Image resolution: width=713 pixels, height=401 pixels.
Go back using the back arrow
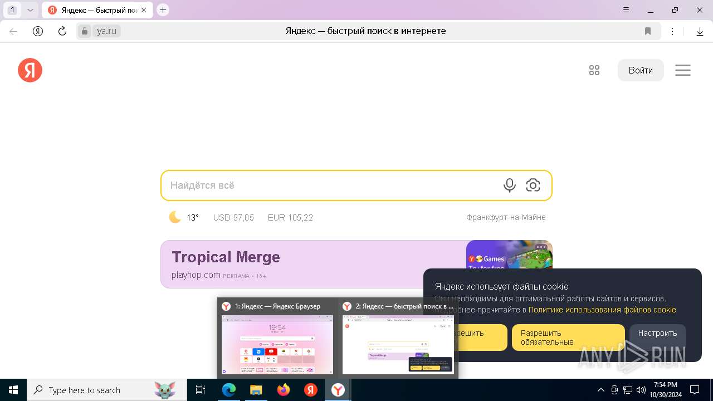[x=13, y=31]
